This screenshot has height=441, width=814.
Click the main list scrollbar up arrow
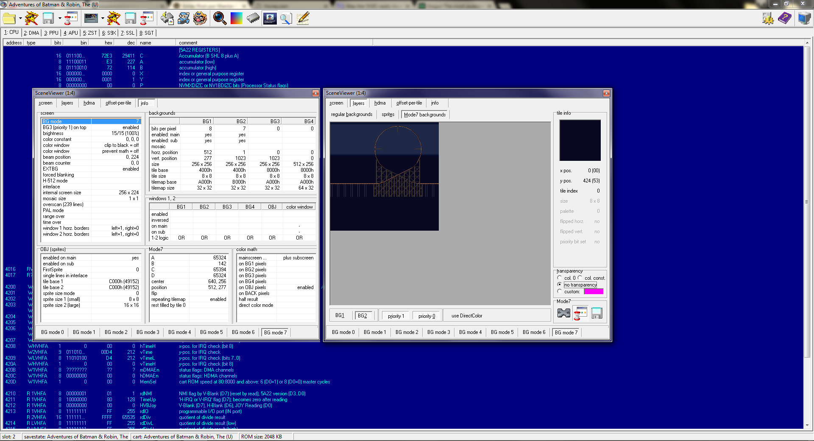pos(807,43)
